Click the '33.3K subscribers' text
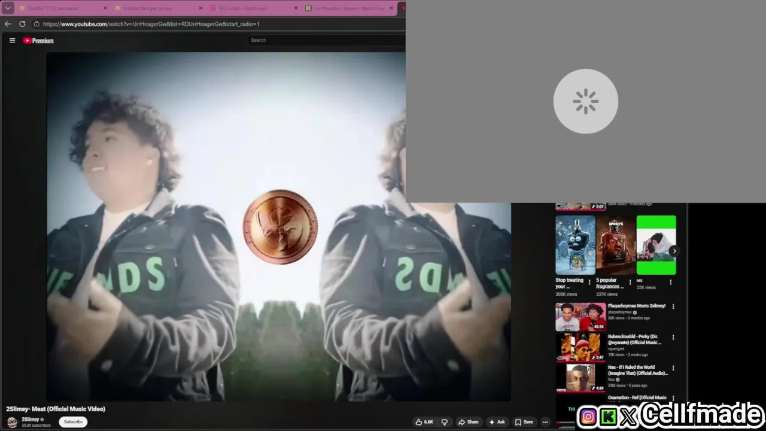Viewport: 766px width, 431px height. tap(37, 426)
